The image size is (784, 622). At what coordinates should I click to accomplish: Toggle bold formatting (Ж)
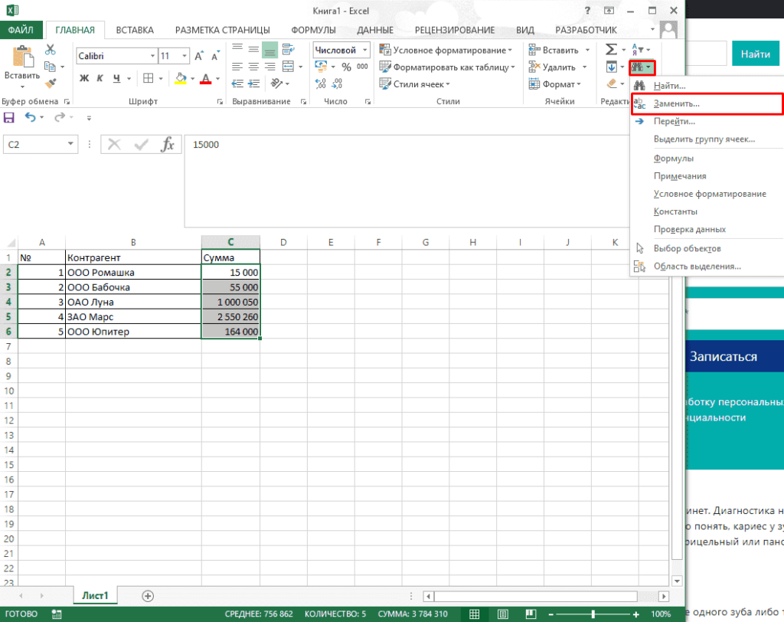click(x=84, y=78)
